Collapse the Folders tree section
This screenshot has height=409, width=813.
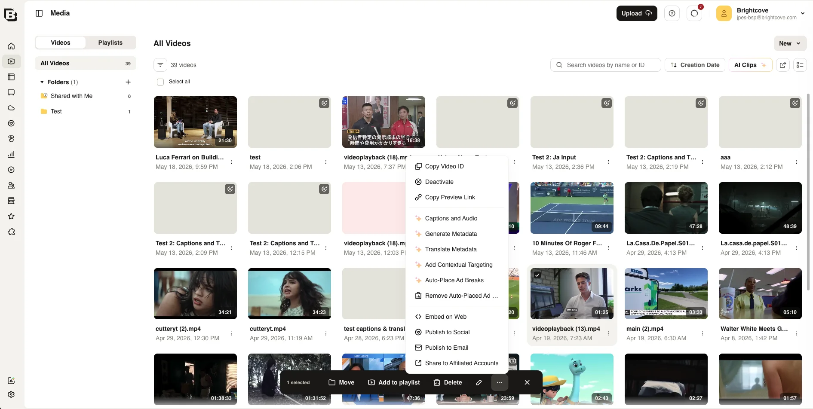point(42,82)
